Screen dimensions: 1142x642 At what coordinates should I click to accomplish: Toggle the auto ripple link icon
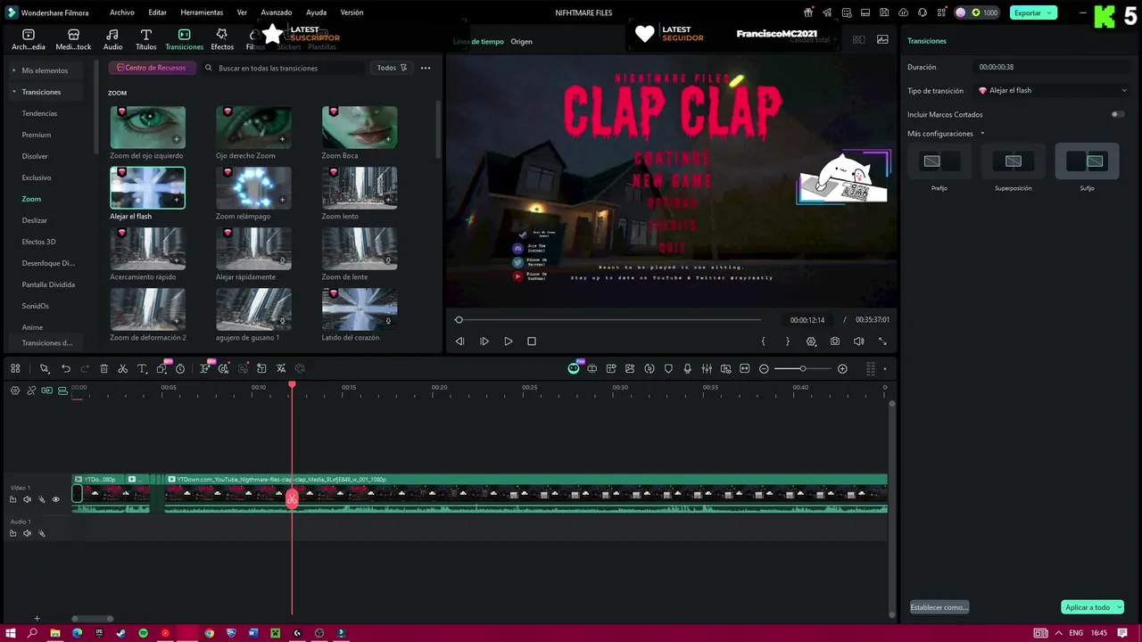[31, 391]
